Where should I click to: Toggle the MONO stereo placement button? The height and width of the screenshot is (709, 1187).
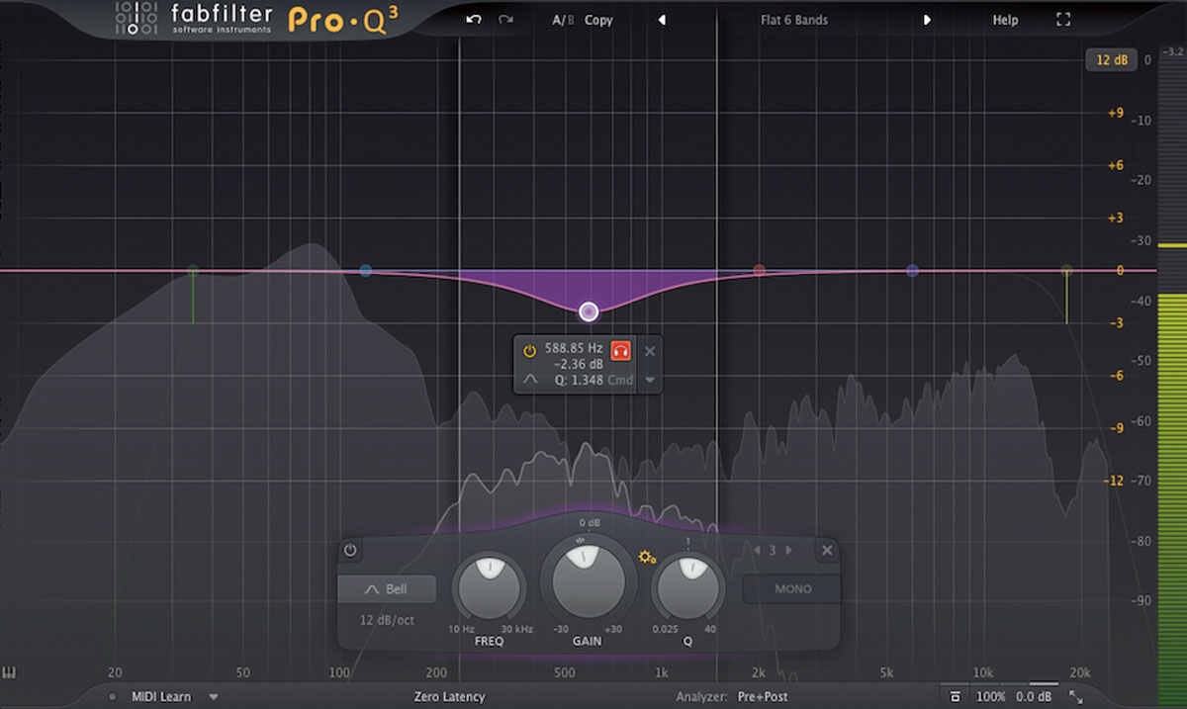point(793,588)
